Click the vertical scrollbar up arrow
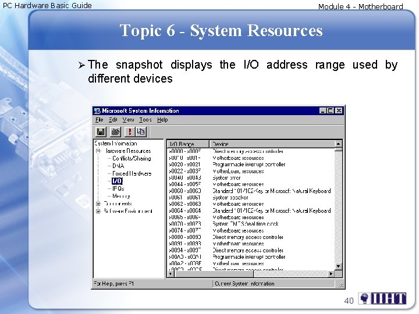 (x=338, y=144)
